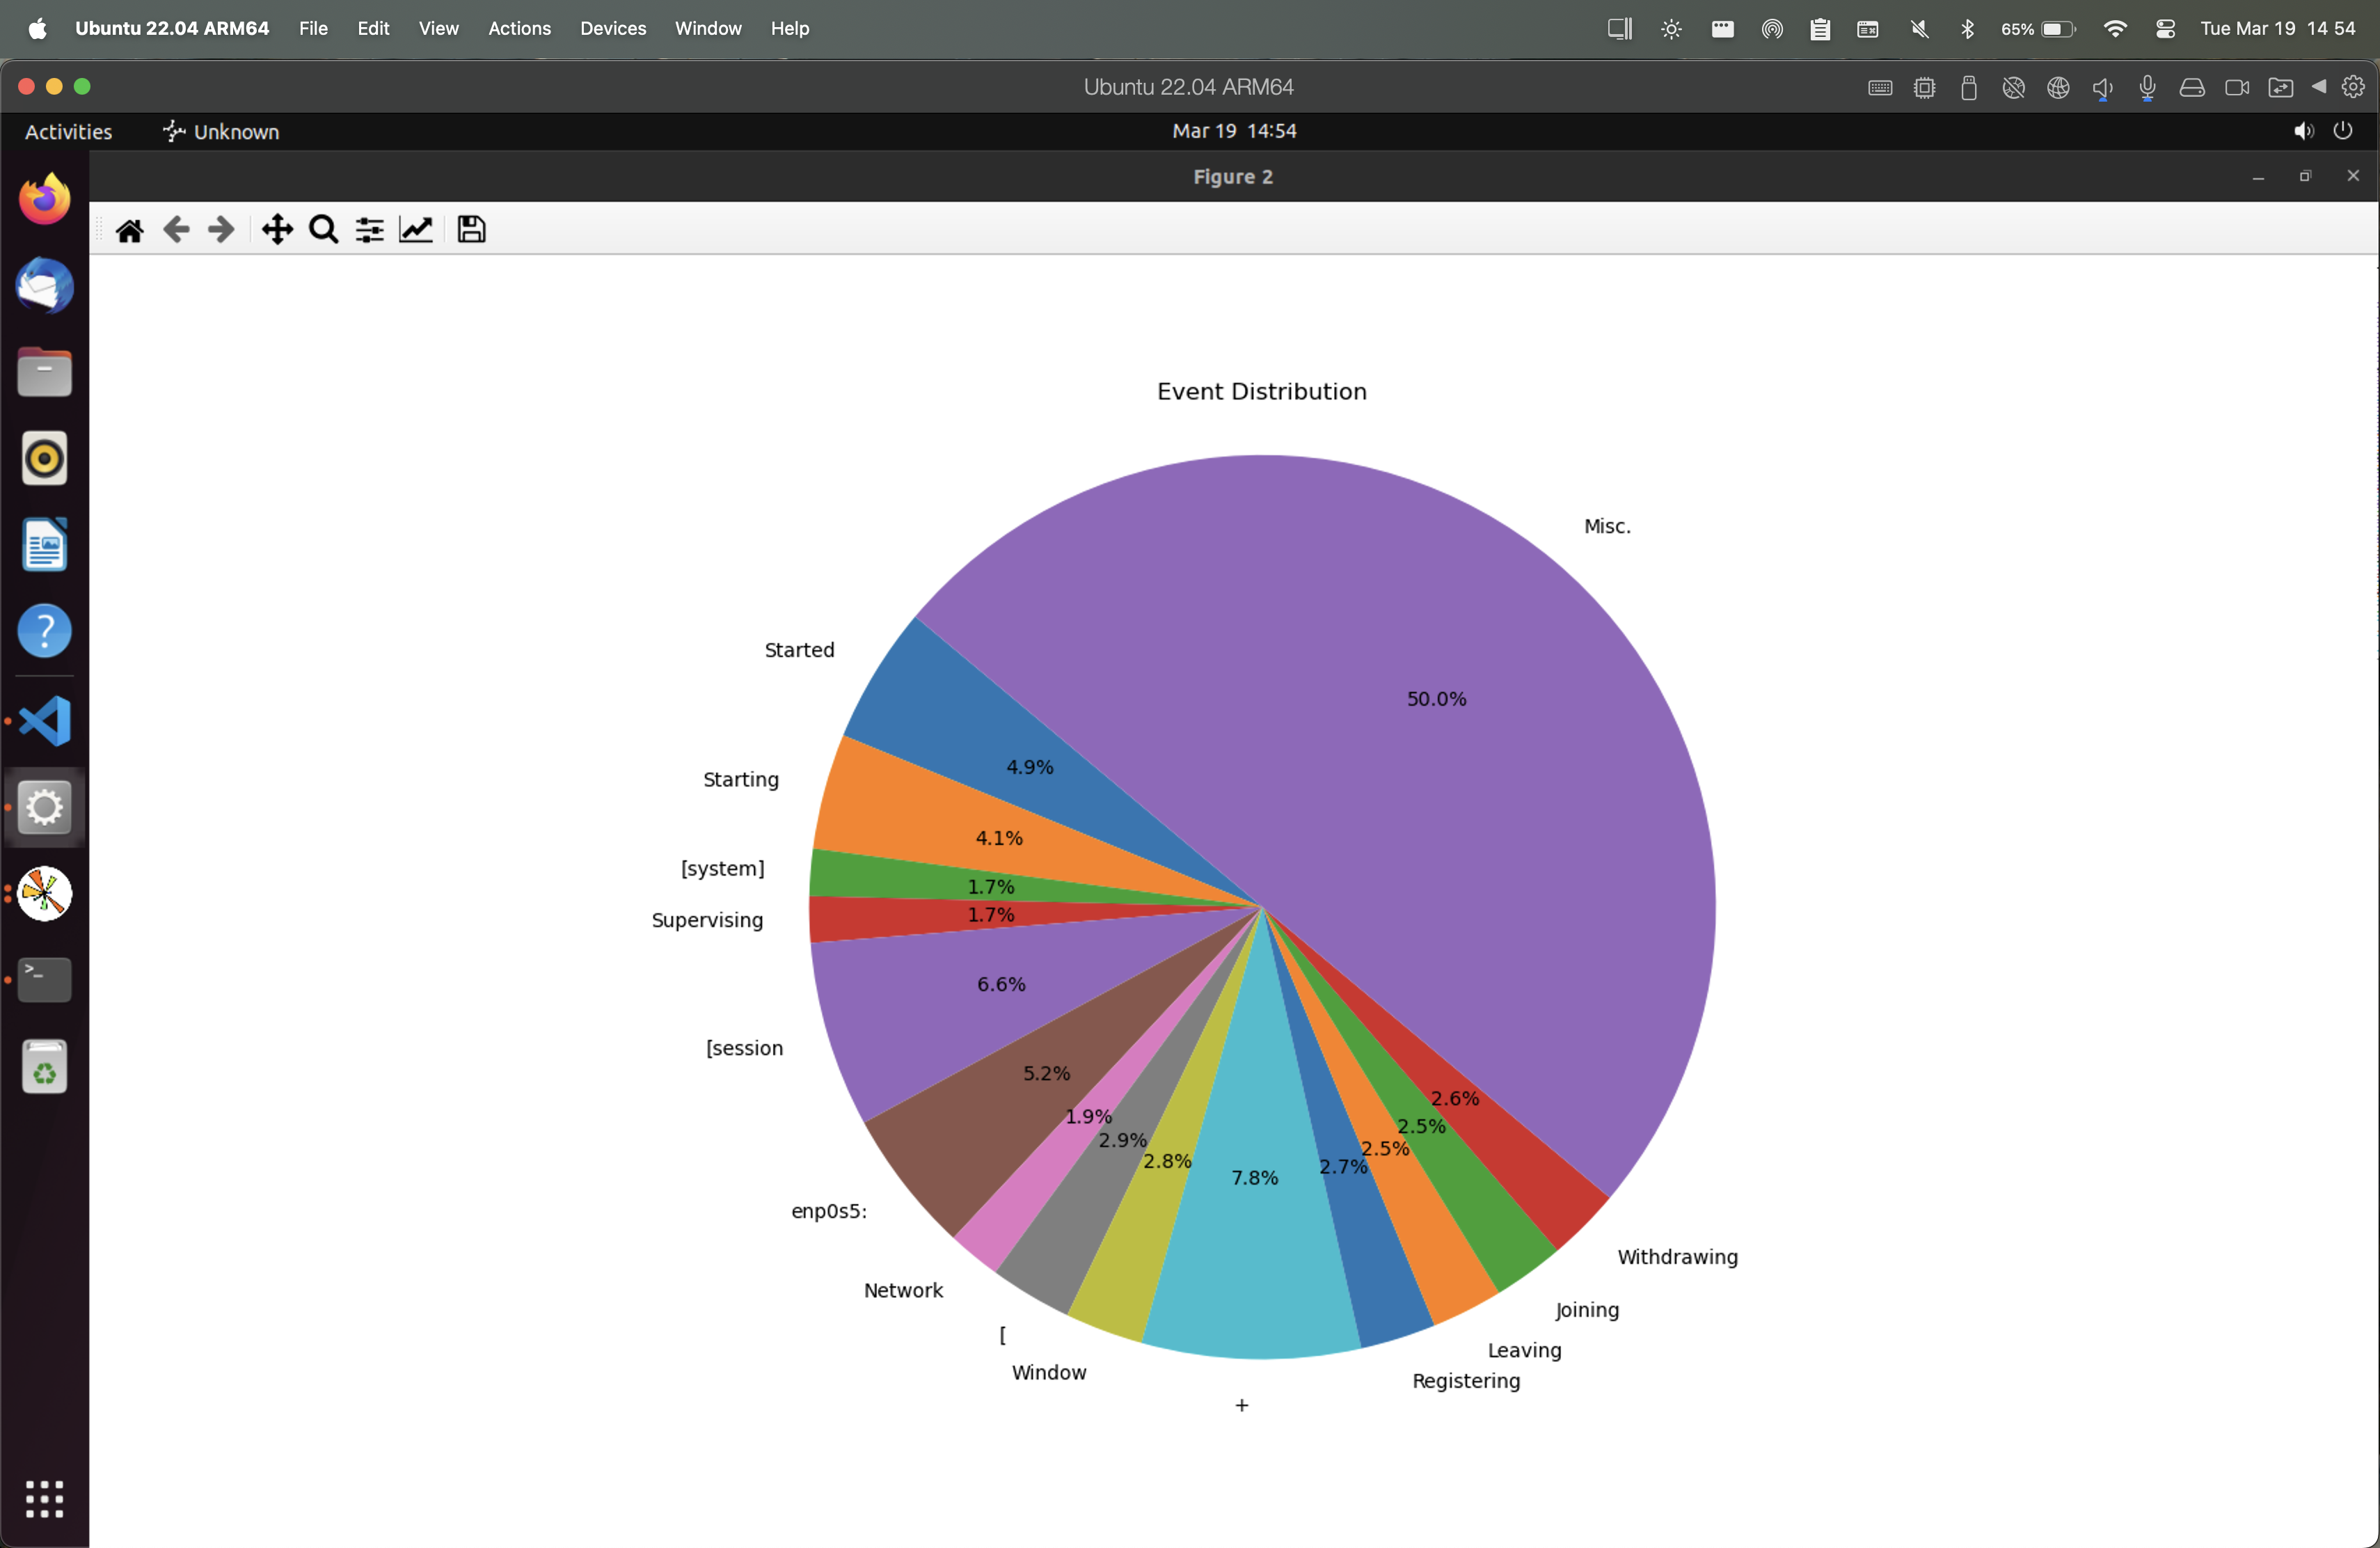The image size is (2380, 1548).
Task: Activate the Pan axes tool
Action: click(277, 230)
